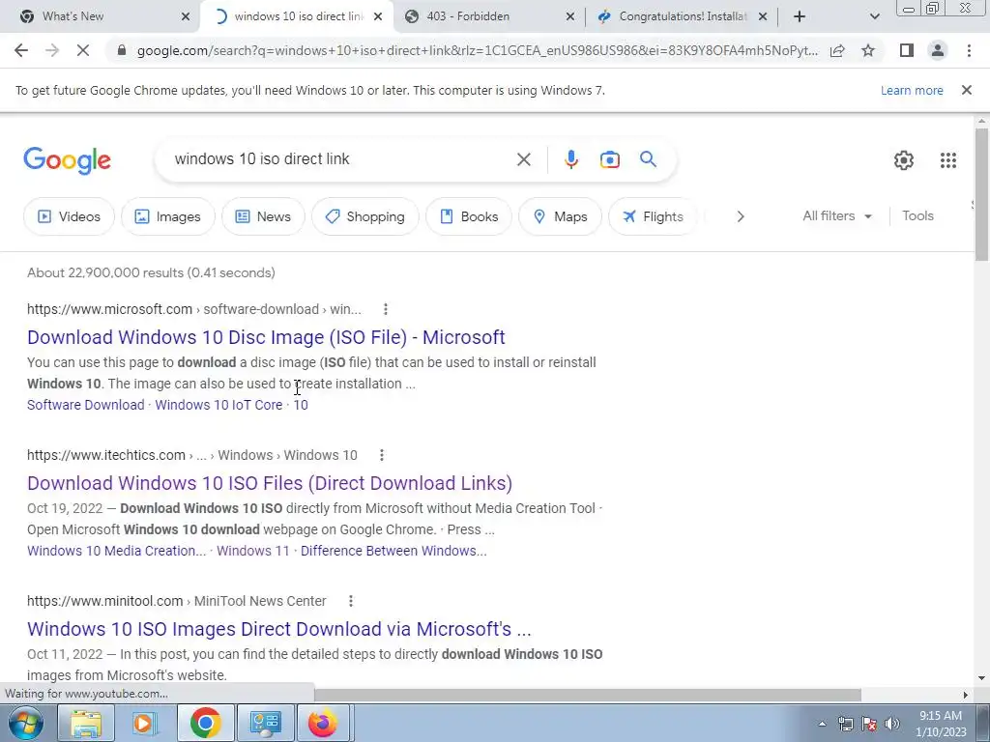This screenshot has width=990, height=742.
Task: Open the Action Center flag icon in system tray
Action: 869,724
